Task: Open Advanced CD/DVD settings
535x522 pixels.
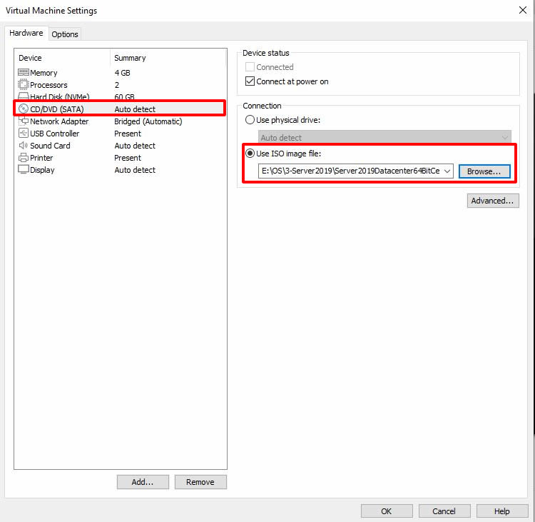Action: click(493, 201)
